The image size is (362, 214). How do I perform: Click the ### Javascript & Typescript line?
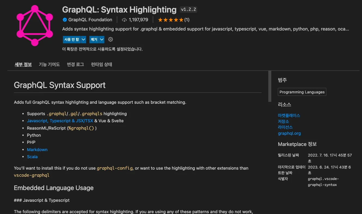pyautogui.click(x=42, y=200)
